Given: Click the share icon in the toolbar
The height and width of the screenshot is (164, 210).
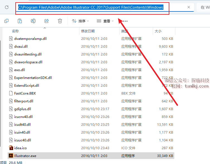Looking at the screenshot, I should point(47,21).
